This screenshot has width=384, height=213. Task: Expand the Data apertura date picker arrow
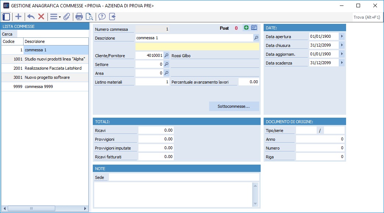[342, 36]
